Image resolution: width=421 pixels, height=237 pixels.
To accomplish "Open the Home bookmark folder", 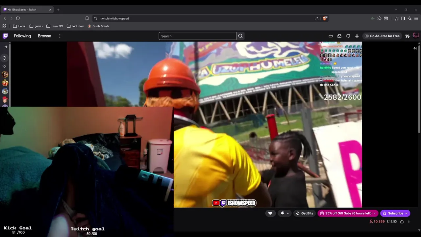I will click(19, 26).
